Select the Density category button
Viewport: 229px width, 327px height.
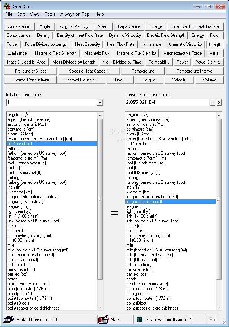pos(44,35)
